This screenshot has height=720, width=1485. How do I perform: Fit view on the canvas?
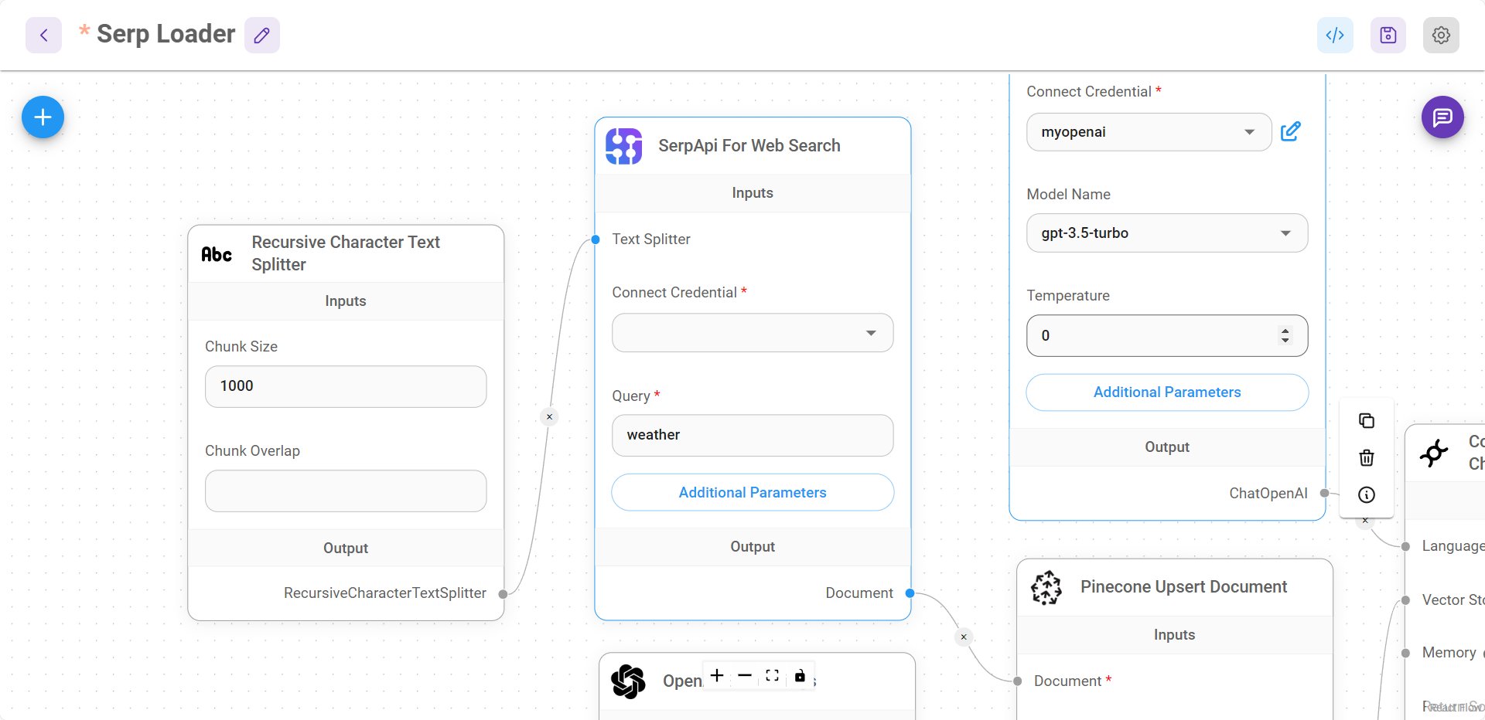[772, 676]
